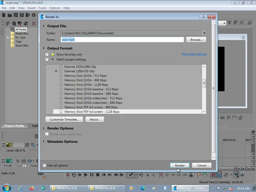Check the View all options checkbox
The width and height of the screenshot is (256, 192).
[44, 165]
